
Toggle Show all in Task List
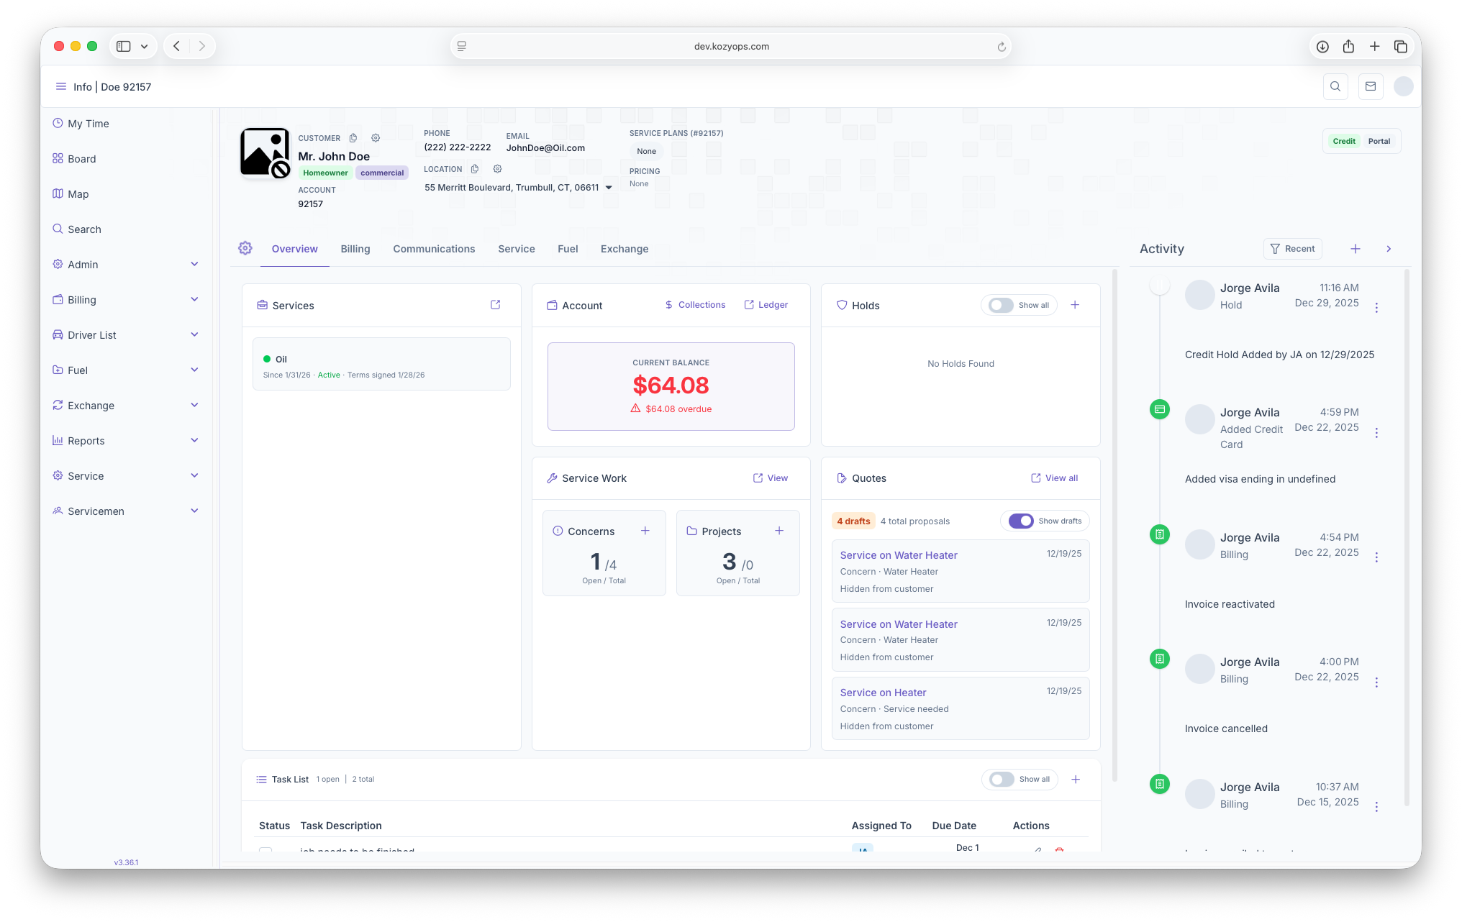tap(1002, 779)
